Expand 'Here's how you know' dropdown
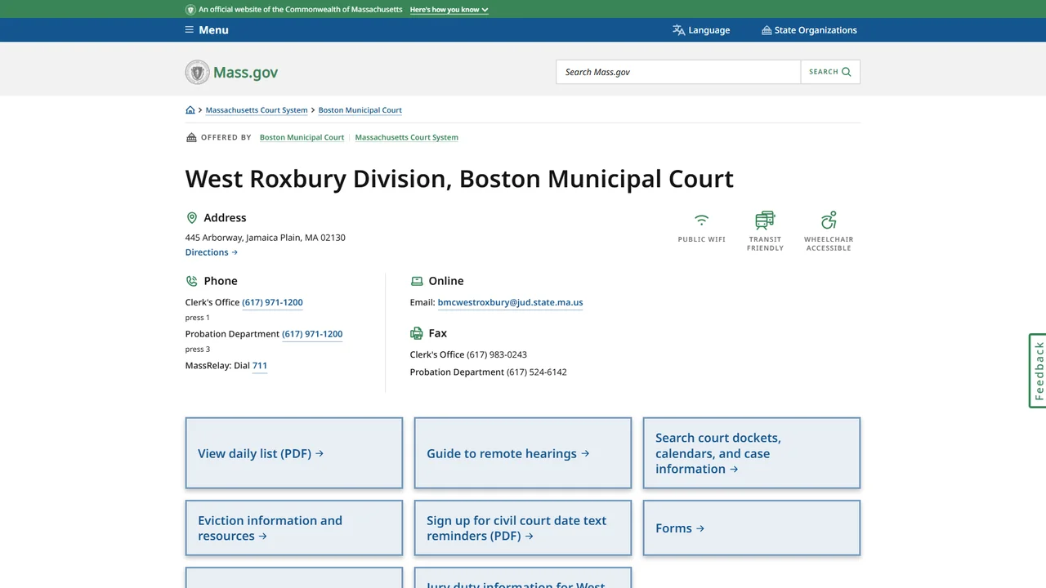1046x588 pixels. coord(449,10)
